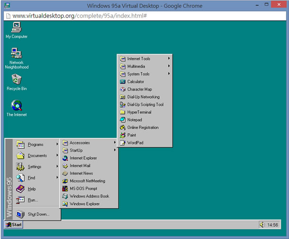Viewport: 289px width, 239px height.
Task: Click the Run icon in Start menu
Action: (x=20, y=200)
